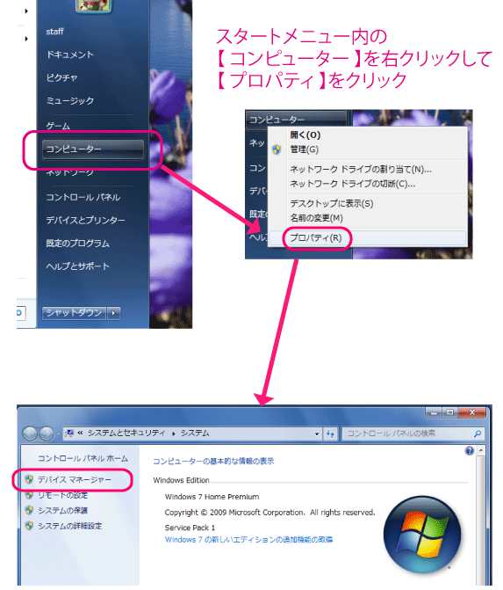Expand shutdown options arrow next to シャットダウン
Viewport: 503px width, 590px height.
(x=114, y=313)
